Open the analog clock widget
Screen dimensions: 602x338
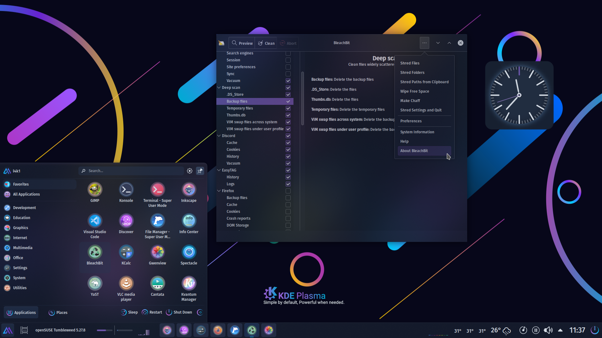point(519,95)
